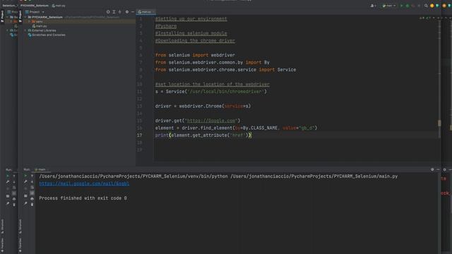Click the 'driver = webdriver.Chrome' line
Image resolution: width=452 pixels, height=254 pixels.
click(x=203, y=107)
